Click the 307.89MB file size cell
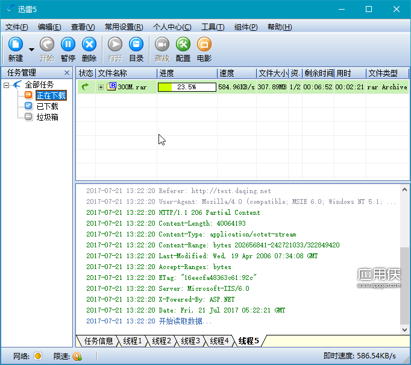 272,87
